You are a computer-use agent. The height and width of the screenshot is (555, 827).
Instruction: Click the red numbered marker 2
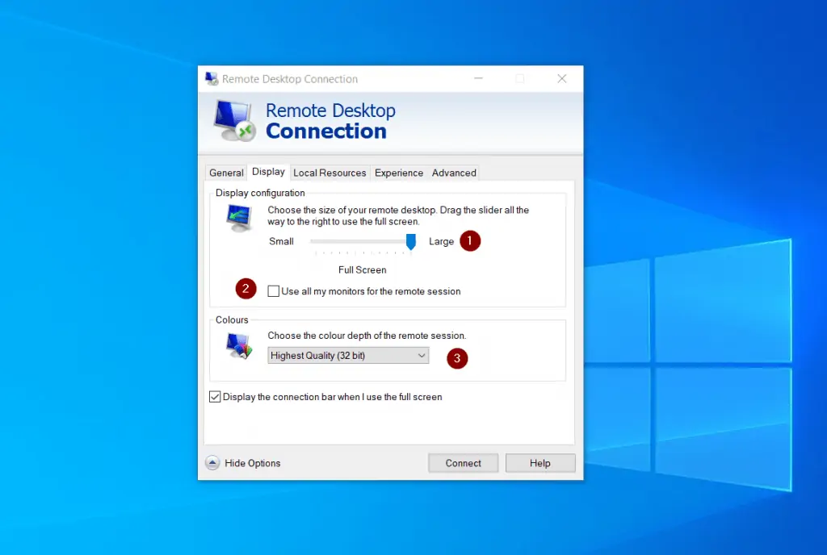tap(246, 288)
